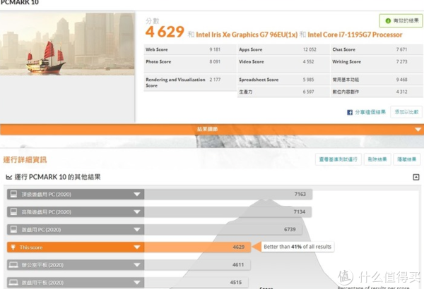Click the 7163 score bar
The image size is (424, 289).
228,195
